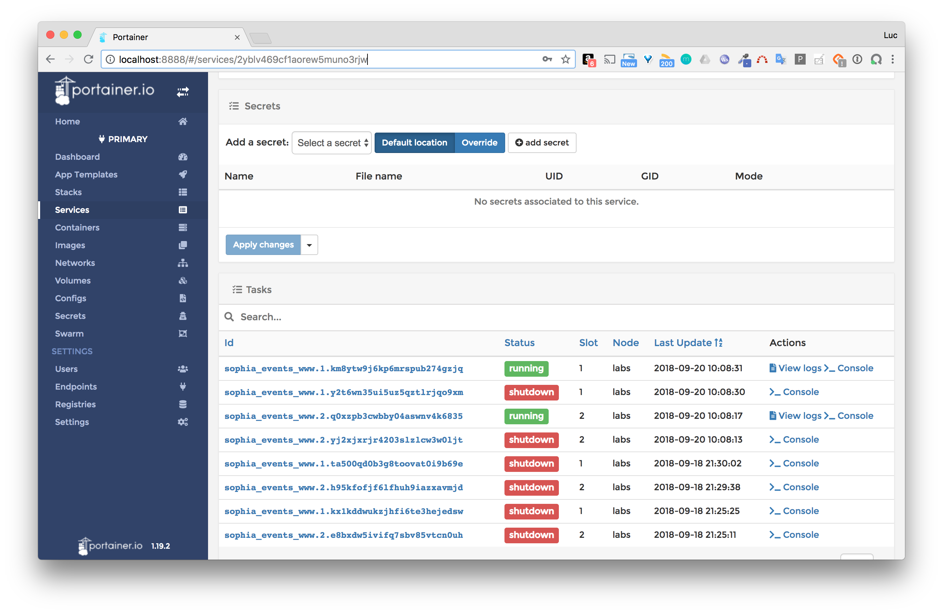Click the Volumes cubes icon
The width and height of the screenshot is (943, 614).
pos(183,280)
